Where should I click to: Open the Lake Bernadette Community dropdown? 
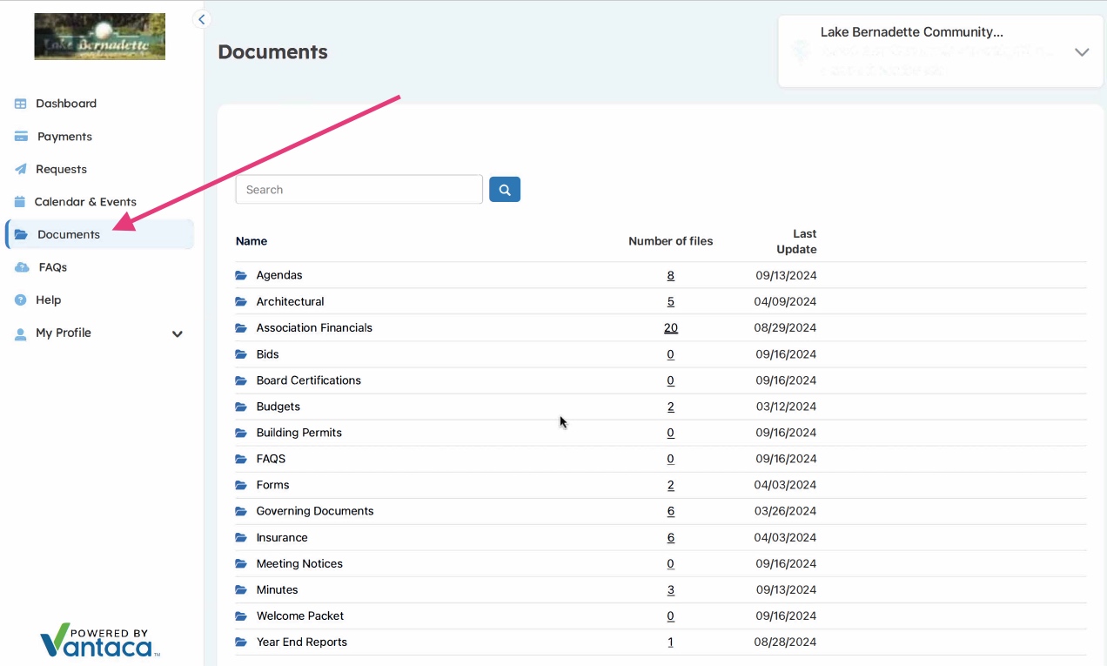pyautogui.click(x=1081, y=52)
